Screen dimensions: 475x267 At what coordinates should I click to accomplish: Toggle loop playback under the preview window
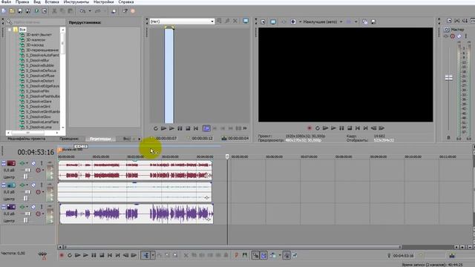(318, 128)
